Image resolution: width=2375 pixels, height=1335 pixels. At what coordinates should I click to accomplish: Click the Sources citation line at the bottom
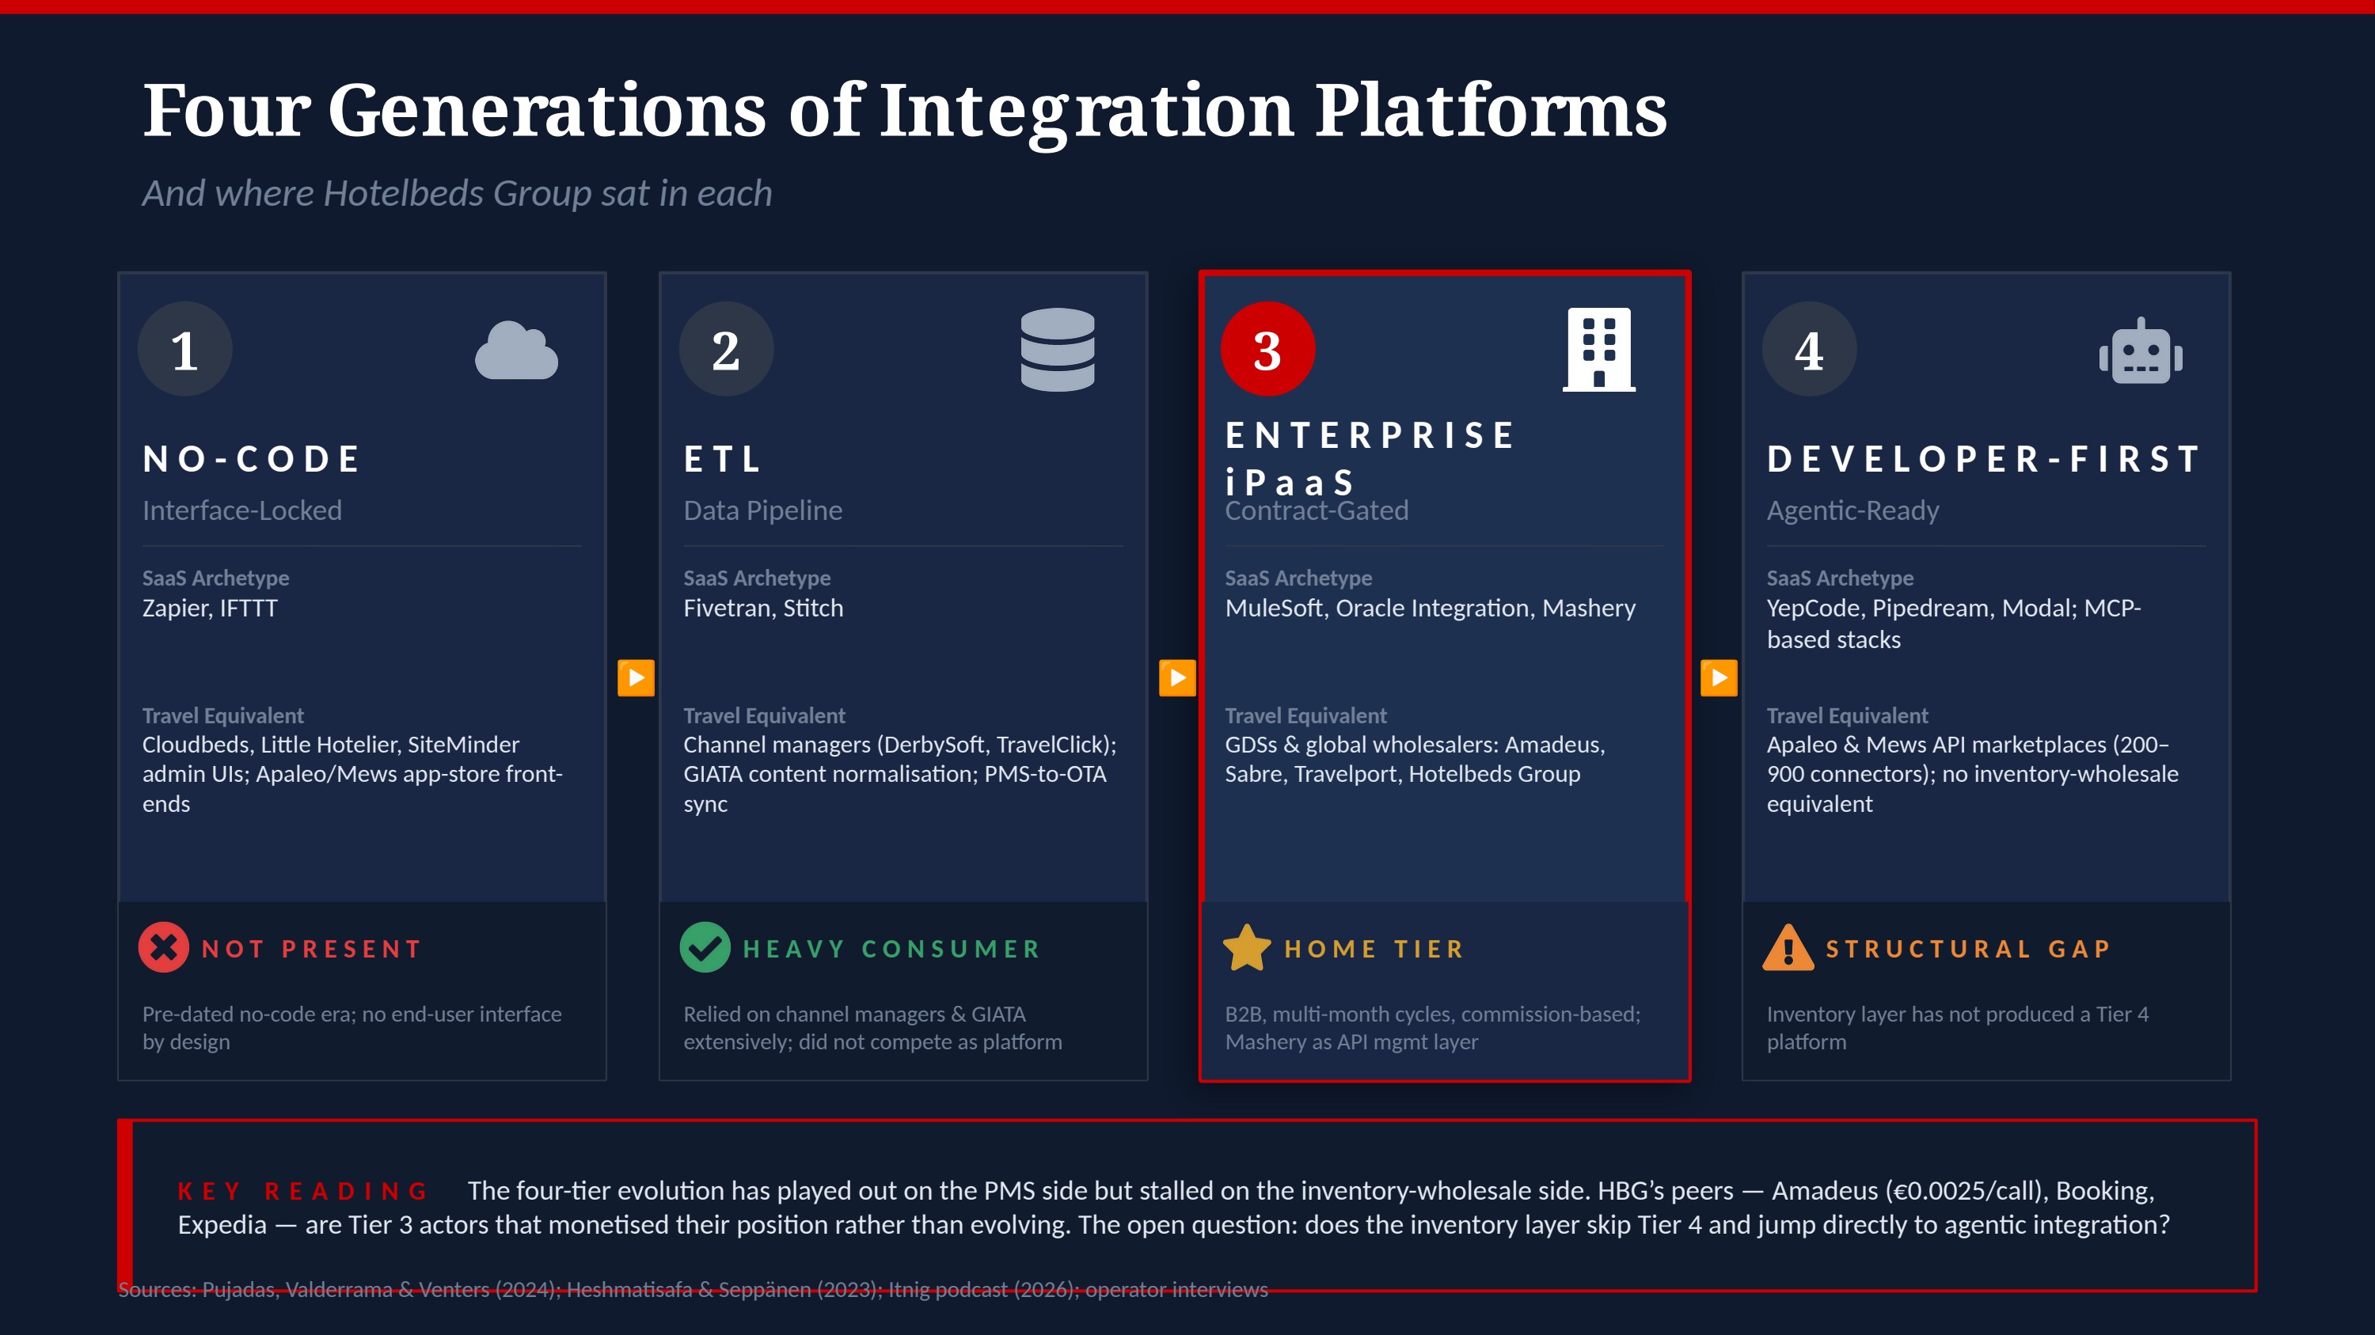(x=693, y=1290)
